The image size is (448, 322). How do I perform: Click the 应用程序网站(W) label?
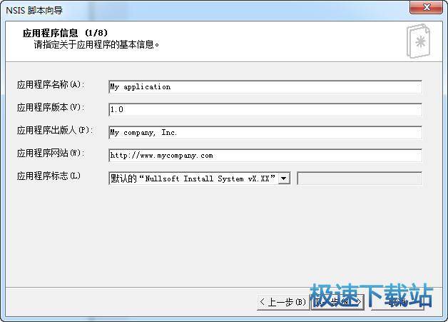coord(51,154)
